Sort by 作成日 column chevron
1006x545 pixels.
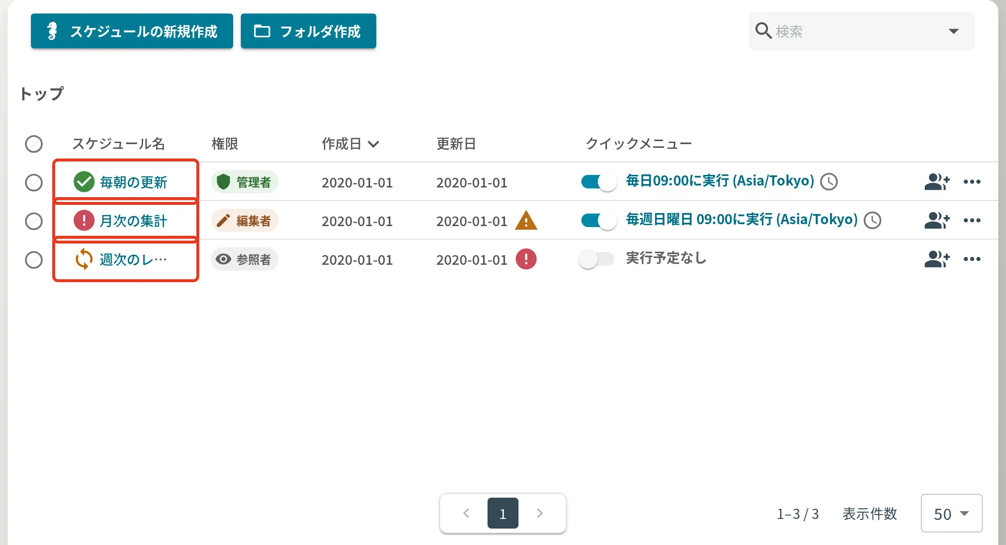373,144
